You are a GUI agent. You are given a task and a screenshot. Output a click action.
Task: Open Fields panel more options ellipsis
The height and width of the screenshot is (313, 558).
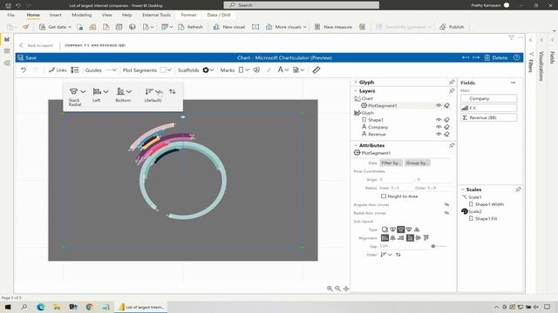[513, 83]
